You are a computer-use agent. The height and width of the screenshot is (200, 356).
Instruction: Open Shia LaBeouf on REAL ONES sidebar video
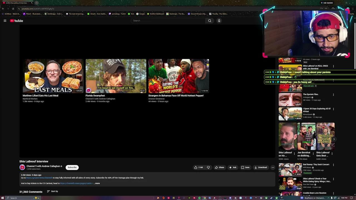point(315,67)
